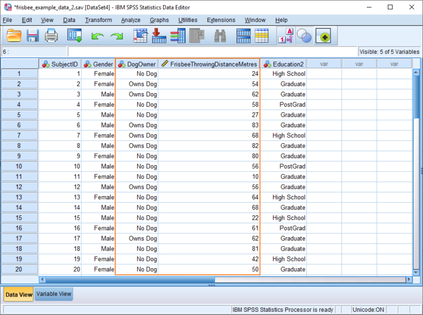Click the binoculars Find icon

pos(220,36)
